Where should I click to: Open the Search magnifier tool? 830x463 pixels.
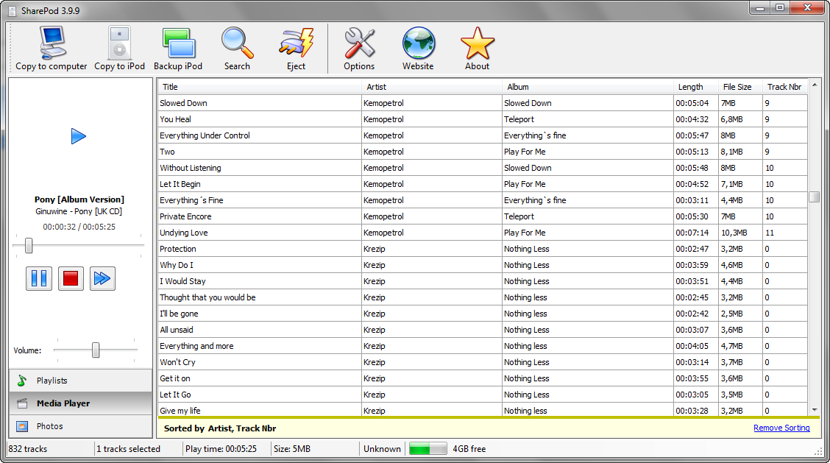(237, 43)
